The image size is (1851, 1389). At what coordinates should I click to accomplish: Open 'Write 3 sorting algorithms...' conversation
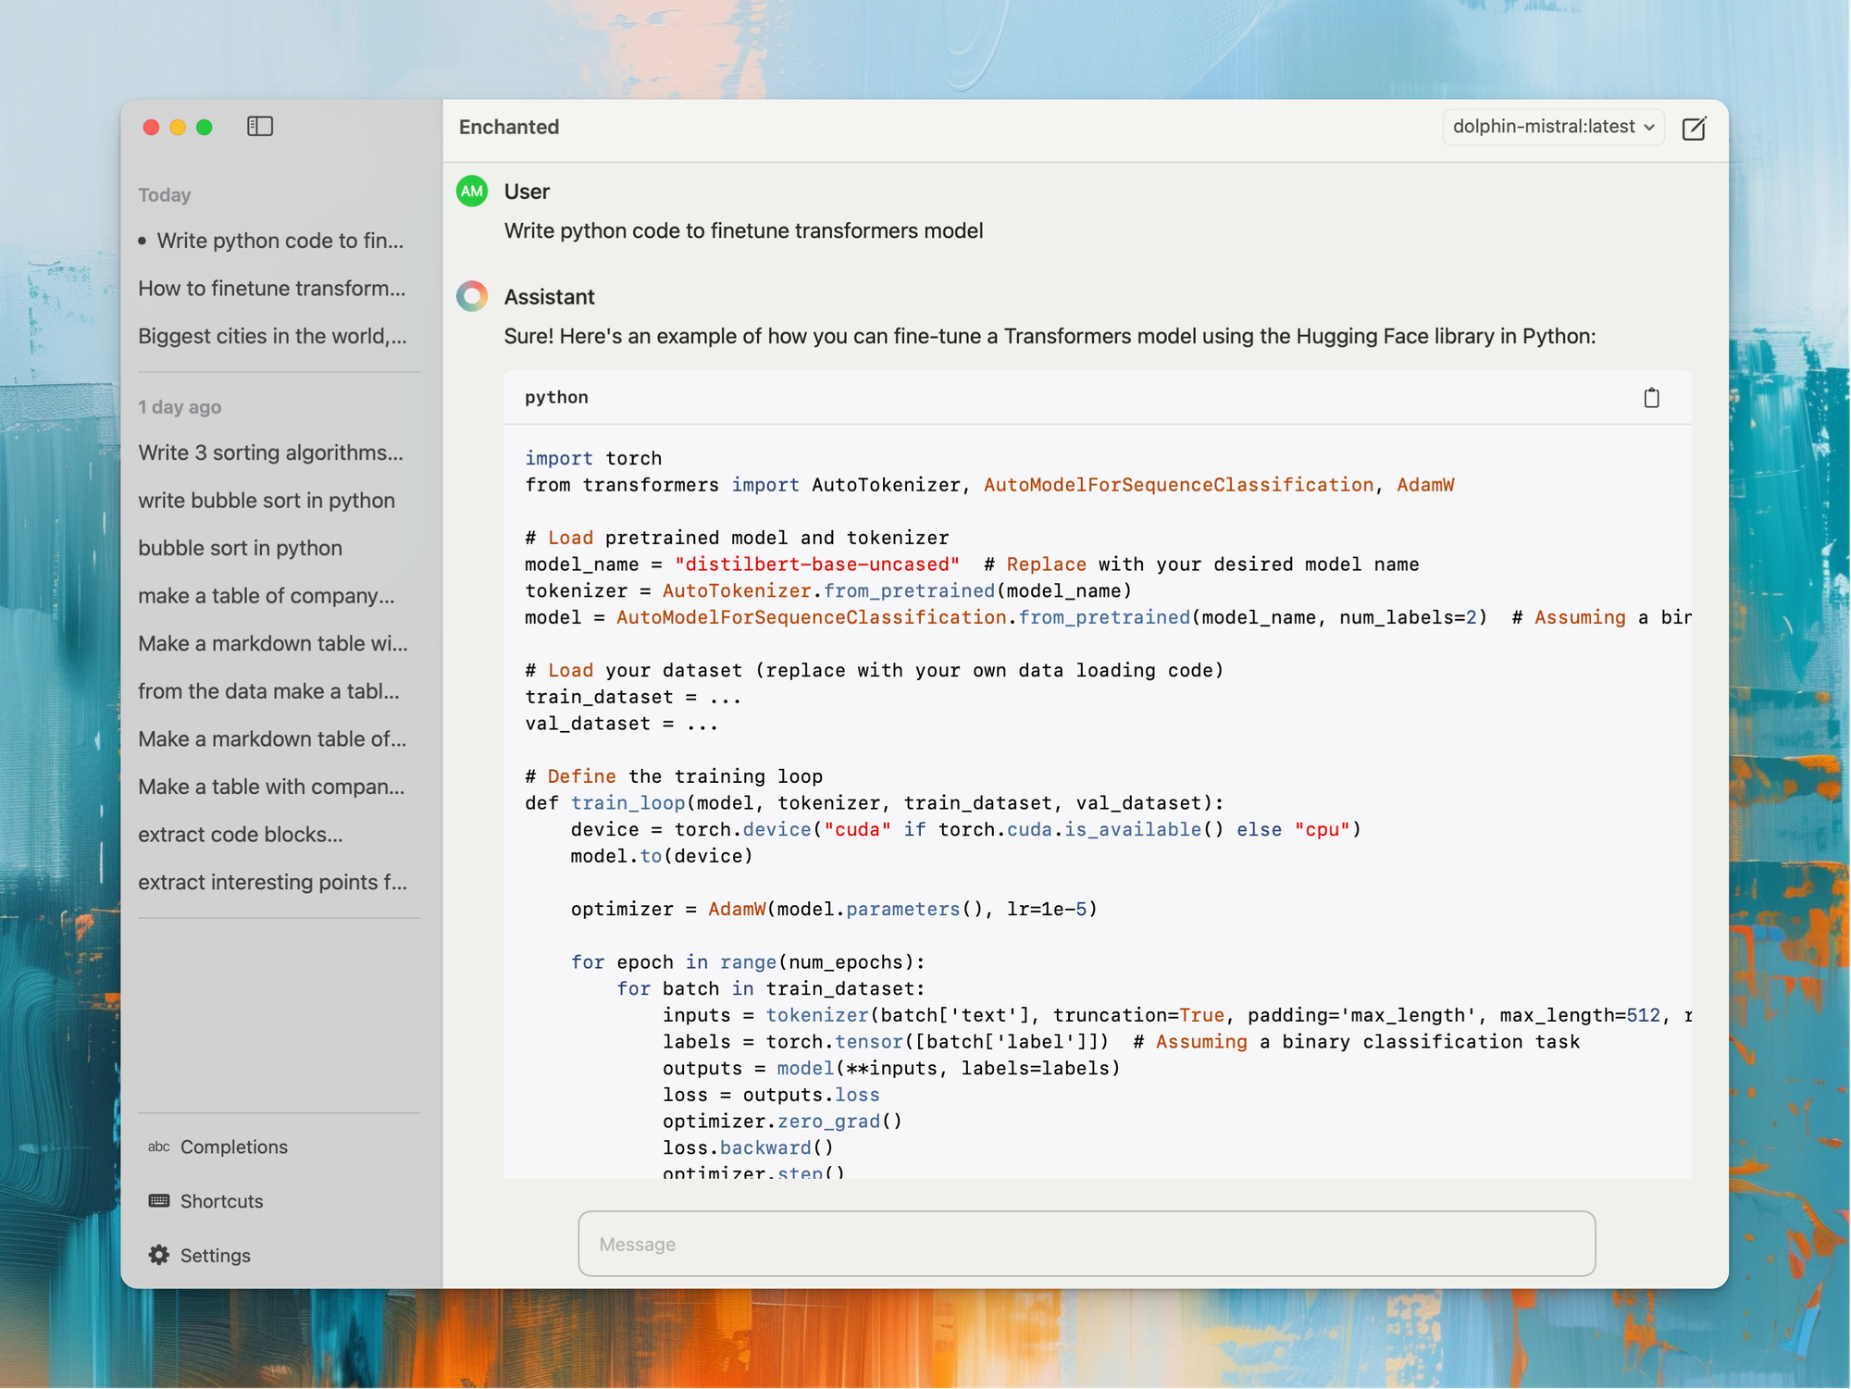[x=270, y=453]
